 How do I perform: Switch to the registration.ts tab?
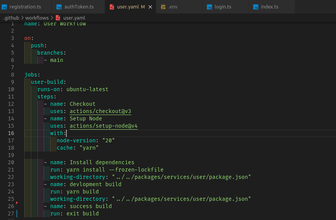pos(25,7)
